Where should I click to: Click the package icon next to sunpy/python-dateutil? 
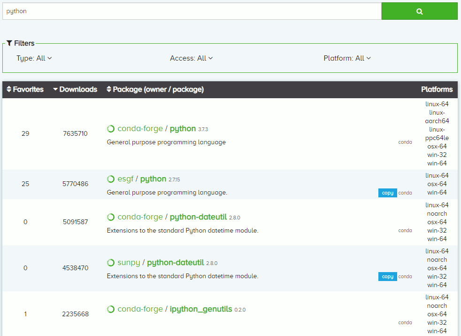coord(111,262)
